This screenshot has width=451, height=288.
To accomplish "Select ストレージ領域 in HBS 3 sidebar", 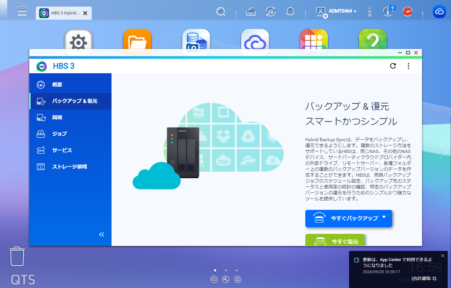I will coord(70,167).
